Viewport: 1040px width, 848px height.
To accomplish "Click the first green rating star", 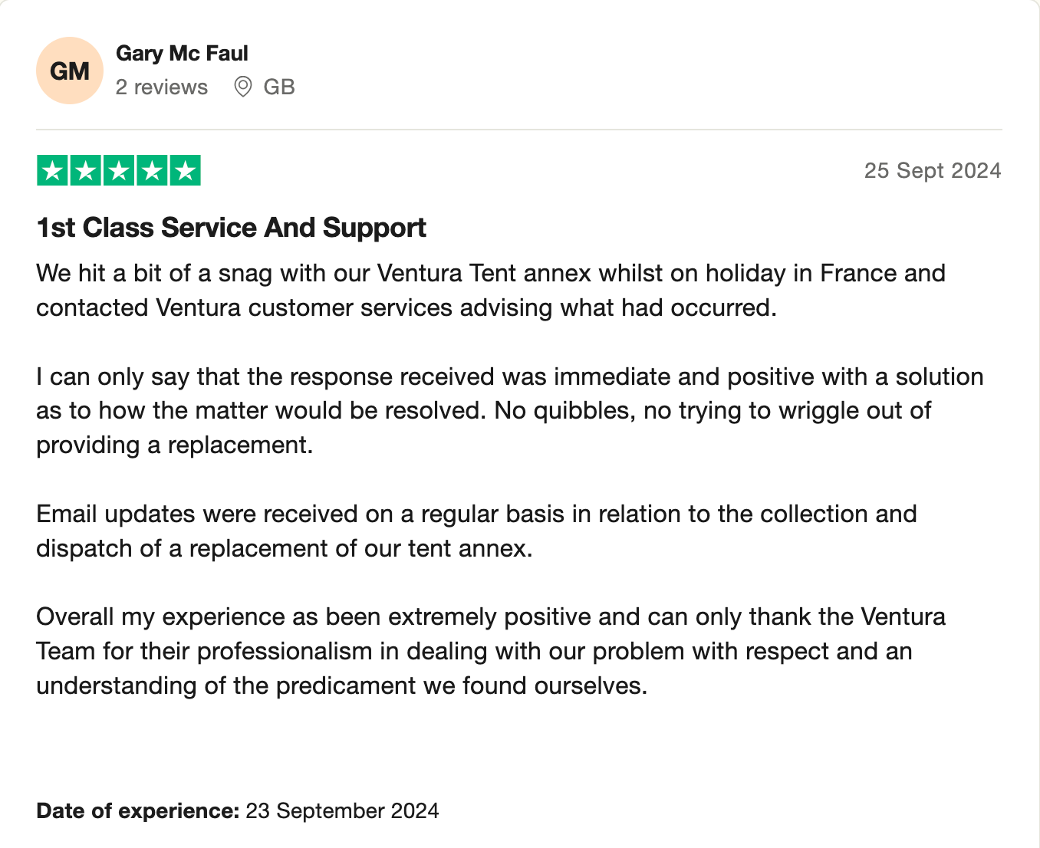I will click(x=53, y=170).
